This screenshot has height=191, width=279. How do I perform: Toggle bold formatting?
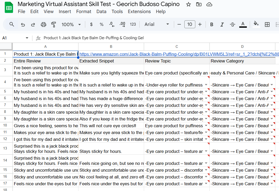click(212, 25)
